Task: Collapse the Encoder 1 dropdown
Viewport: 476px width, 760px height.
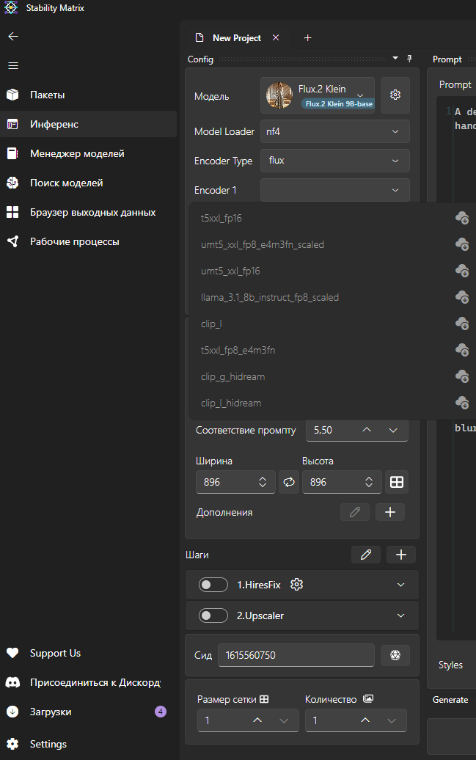Action: pos(335,190)
